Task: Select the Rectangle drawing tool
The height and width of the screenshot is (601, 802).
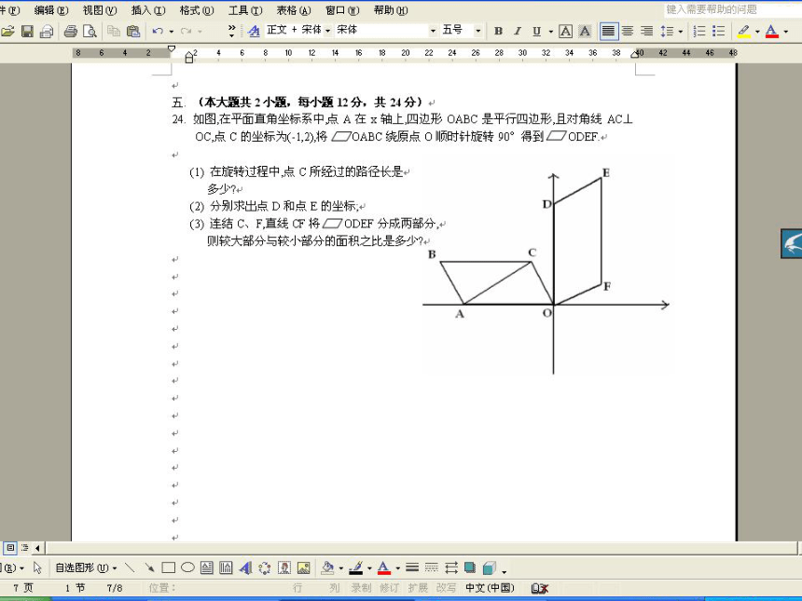Action: 168,567
